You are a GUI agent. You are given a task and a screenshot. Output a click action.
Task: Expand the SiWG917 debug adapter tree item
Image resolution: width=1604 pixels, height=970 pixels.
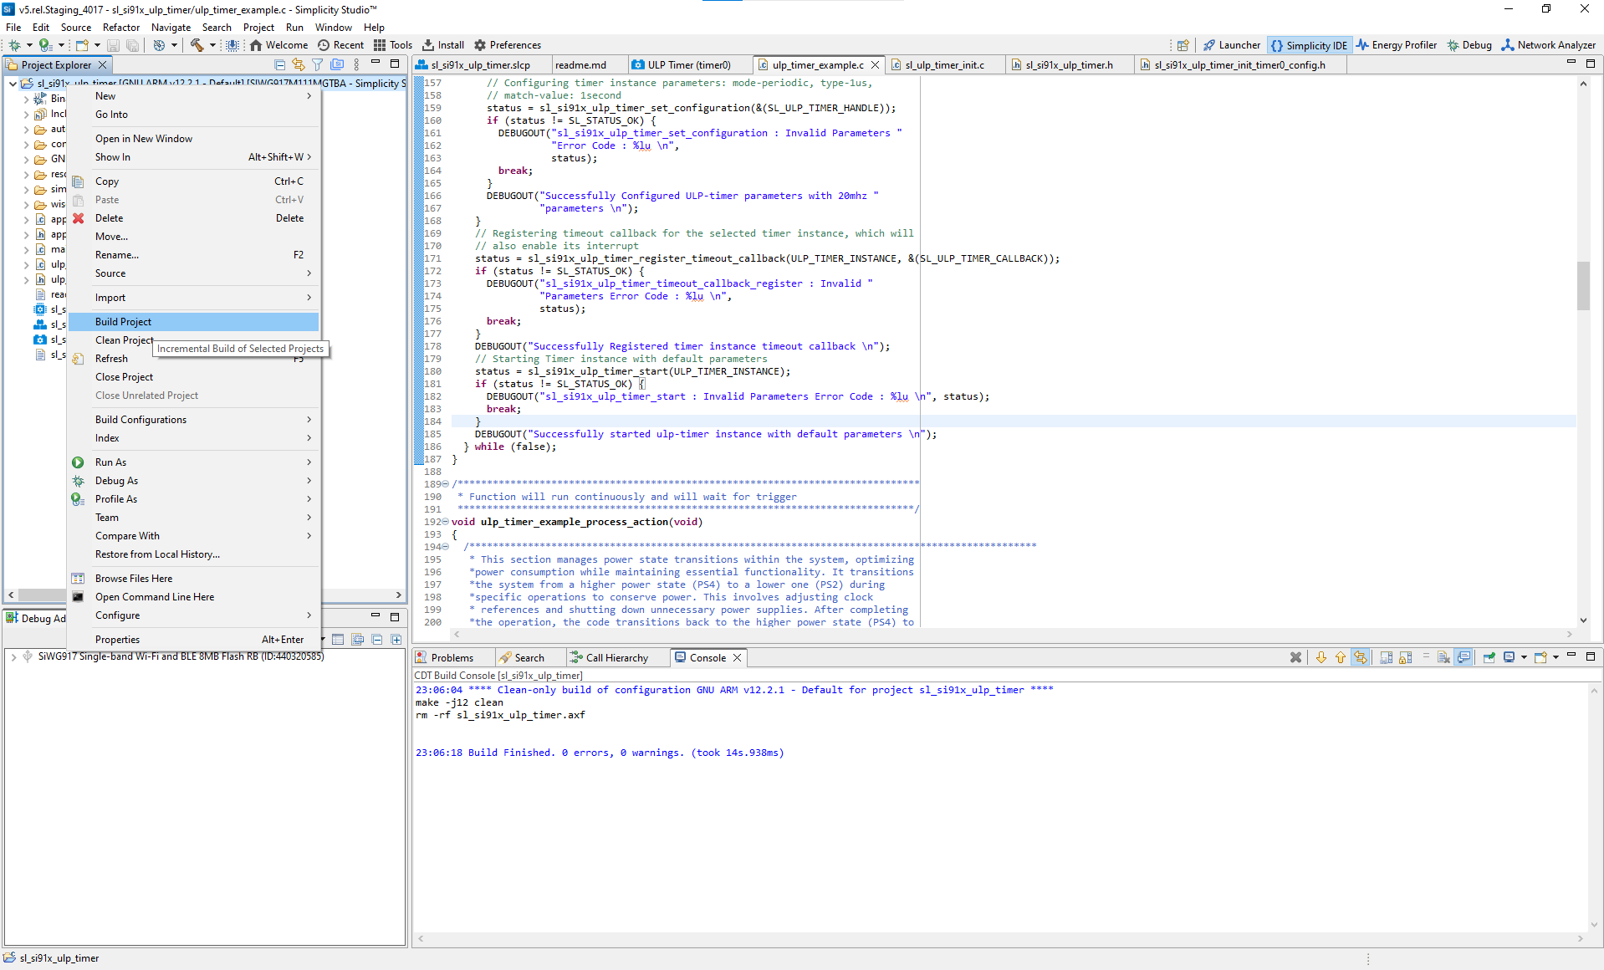coord(13,656)
